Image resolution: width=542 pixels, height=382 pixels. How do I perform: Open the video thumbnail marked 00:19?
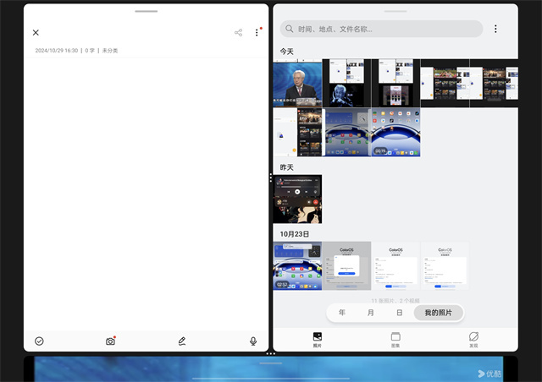[x=395, y=133]
